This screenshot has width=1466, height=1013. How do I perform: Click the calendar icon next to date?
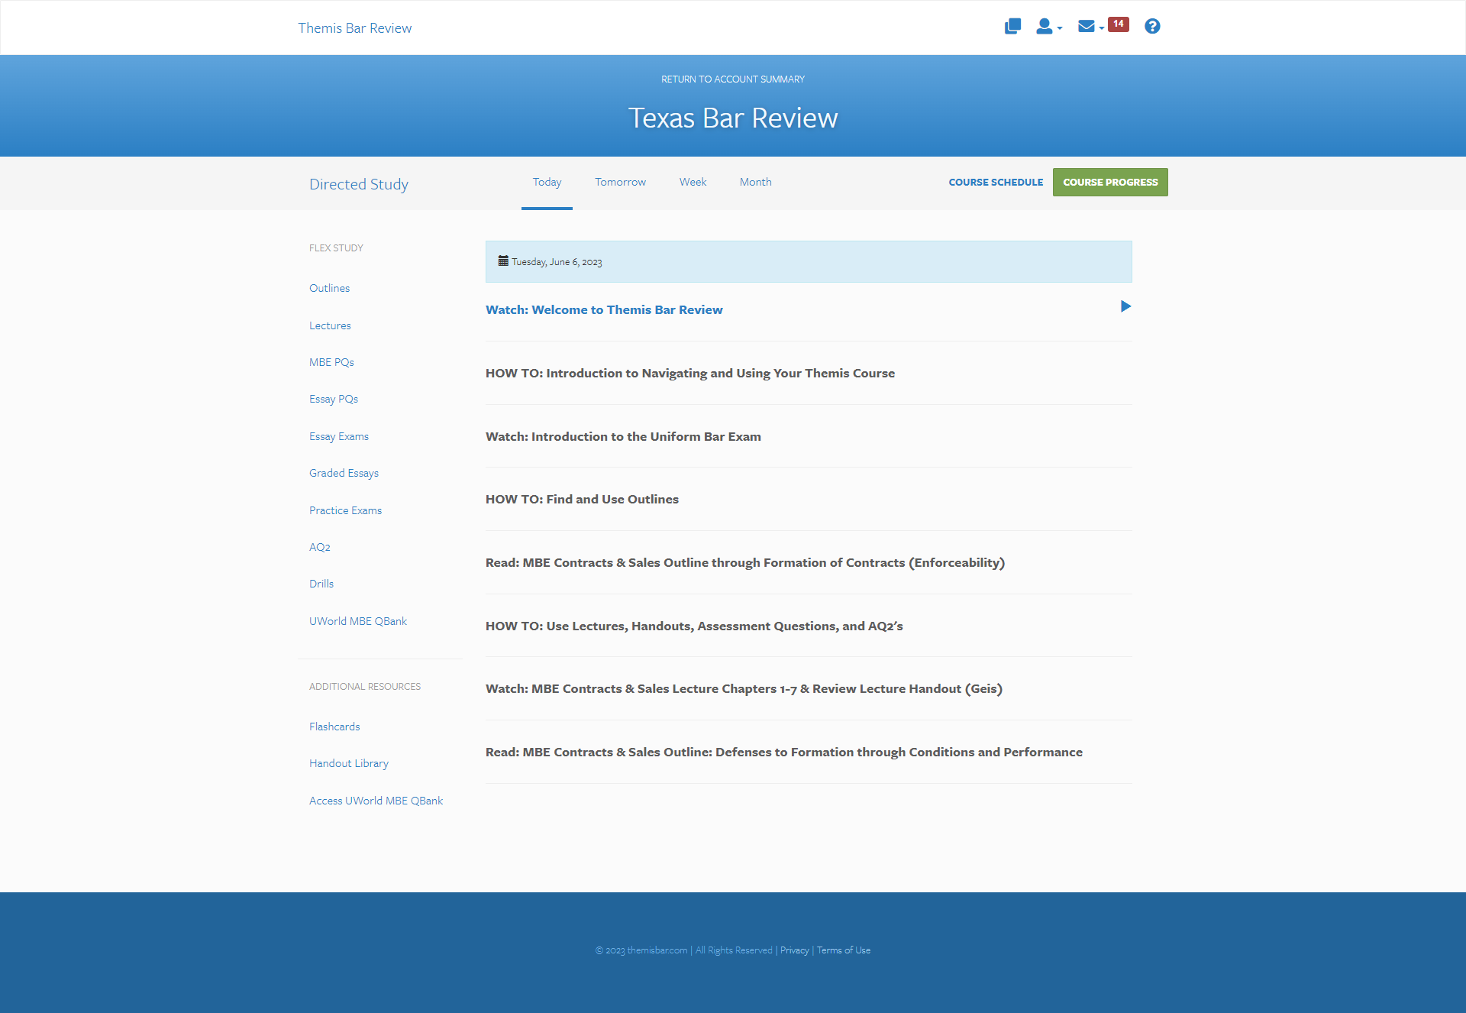502,261
